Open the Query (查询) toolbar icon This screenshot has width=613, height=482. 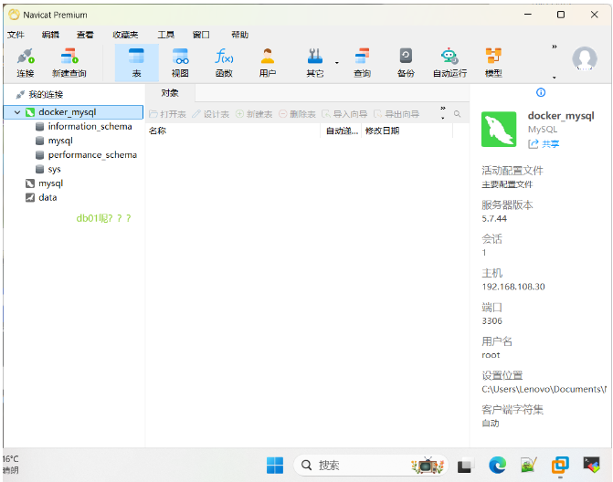coord(362,63)
